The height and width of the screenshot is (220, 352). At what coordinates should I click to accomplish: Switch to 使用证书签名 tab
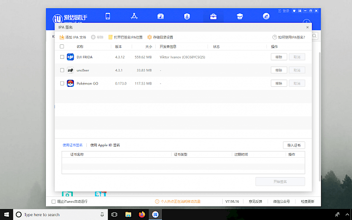[72, 145]
